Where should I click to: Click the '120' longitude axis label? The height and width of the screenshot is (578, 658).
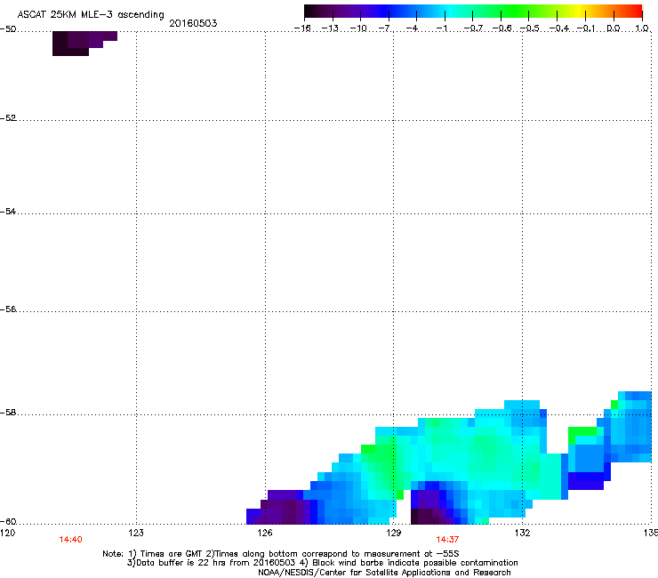[7, 533]
